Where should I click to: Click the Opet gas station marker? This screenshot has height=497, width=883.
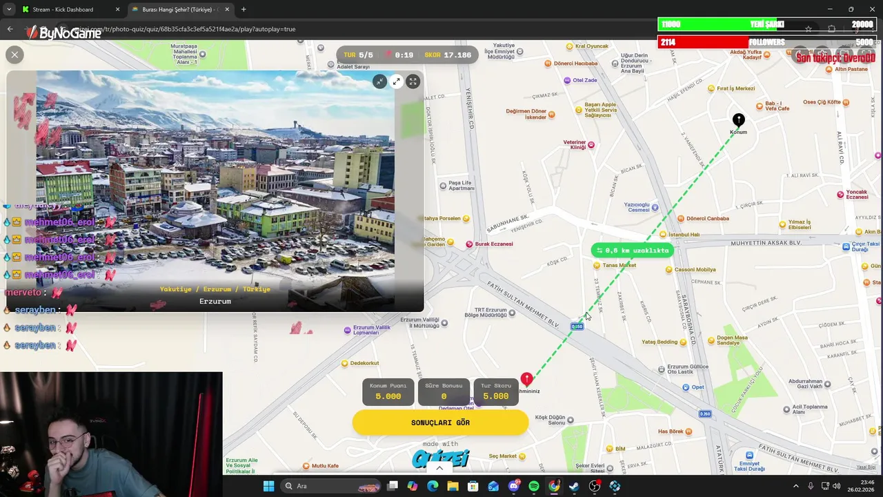point(686,387)
